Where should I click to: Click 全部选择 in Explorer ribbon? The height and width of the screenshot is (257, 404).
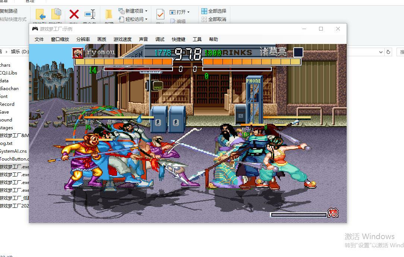[214, 11]
